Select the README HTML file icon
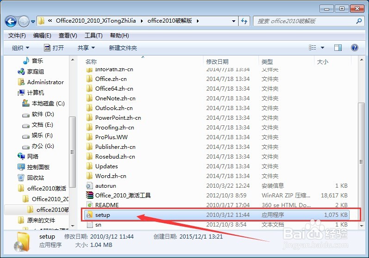369x258 pixels. 89,205
